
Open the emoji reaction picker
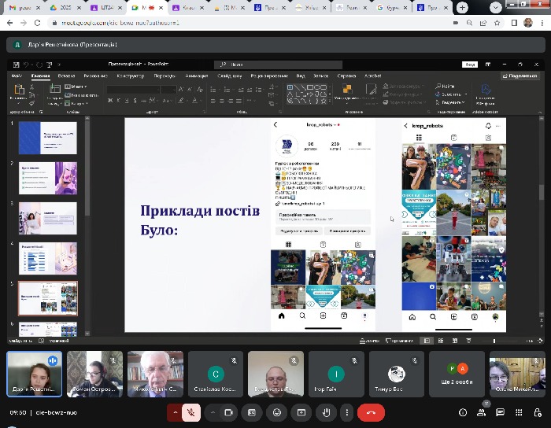(x=276, y=411)
